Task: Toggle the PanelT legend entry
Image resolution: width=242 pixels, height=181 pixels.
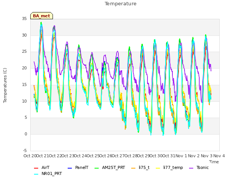Action: pos(78,167)
